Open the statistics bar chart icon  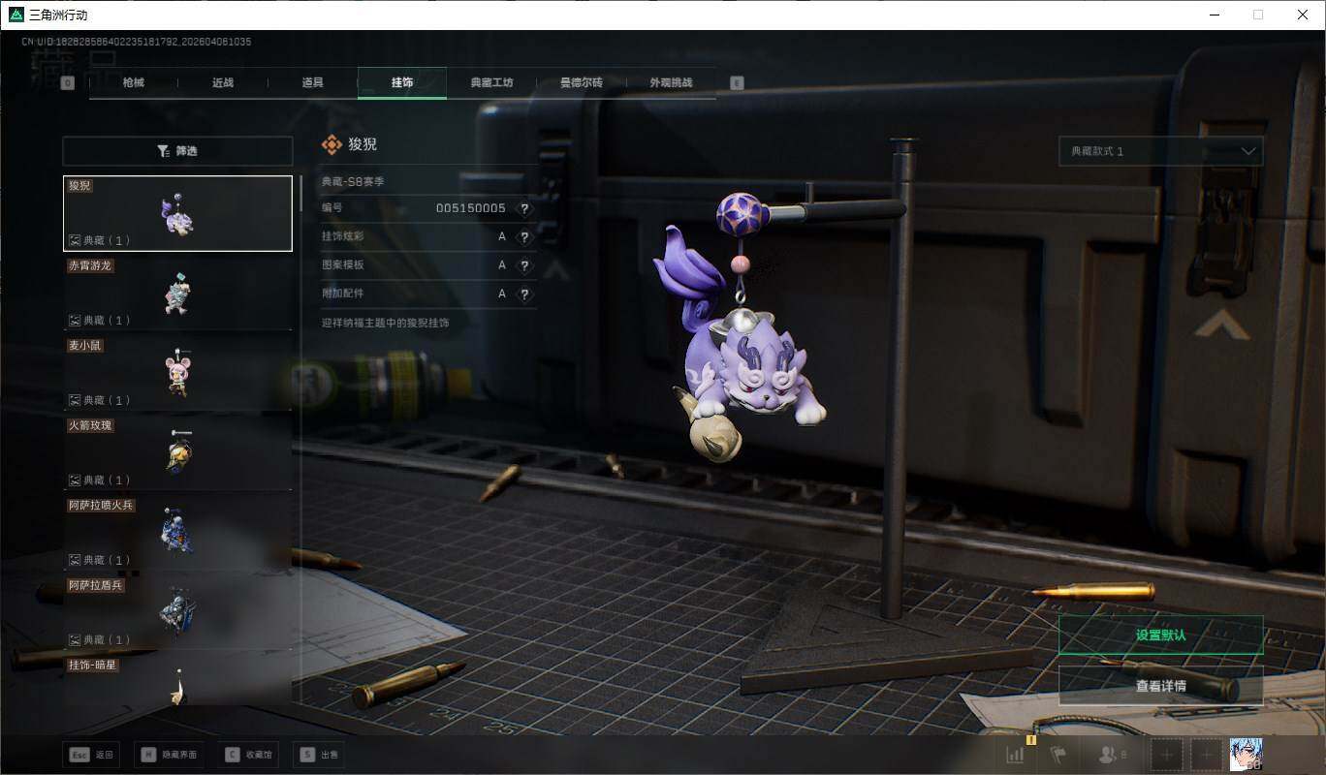(x=1015, y=755)
